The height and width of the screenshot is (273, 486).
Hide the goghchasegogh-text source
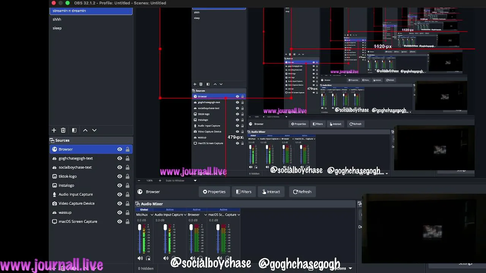(120, 158)
